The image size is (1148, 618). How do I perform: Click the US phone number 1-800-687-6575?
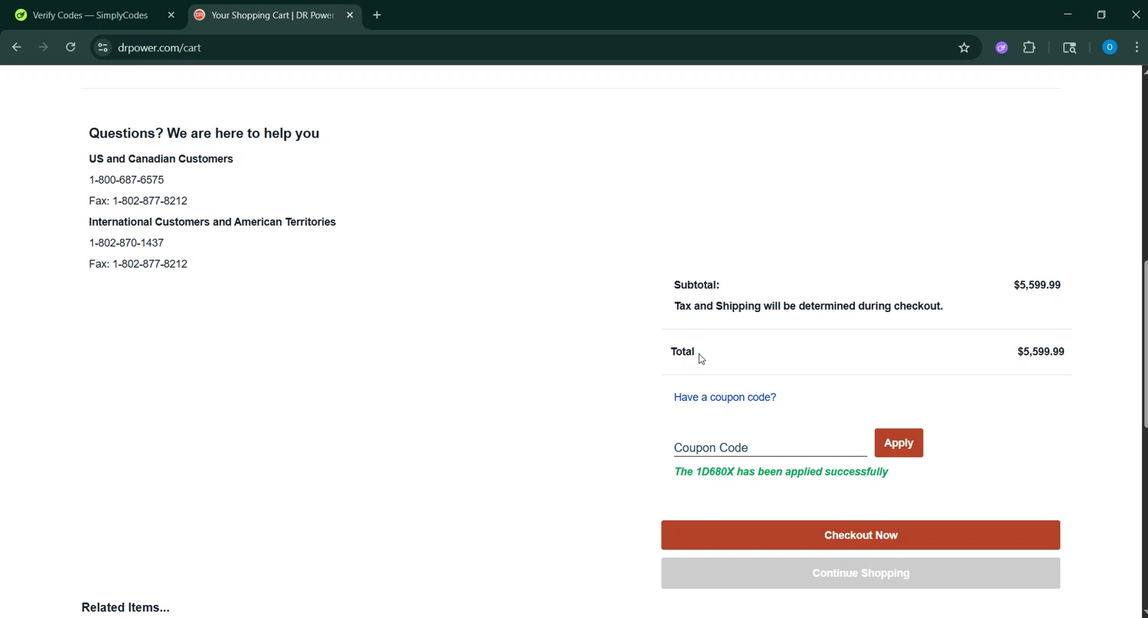point(126,180)
